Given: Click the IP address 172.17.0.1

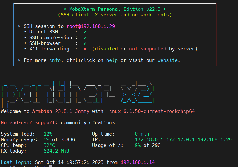Looking at the screenshot, I should click(x=180, y=140).
